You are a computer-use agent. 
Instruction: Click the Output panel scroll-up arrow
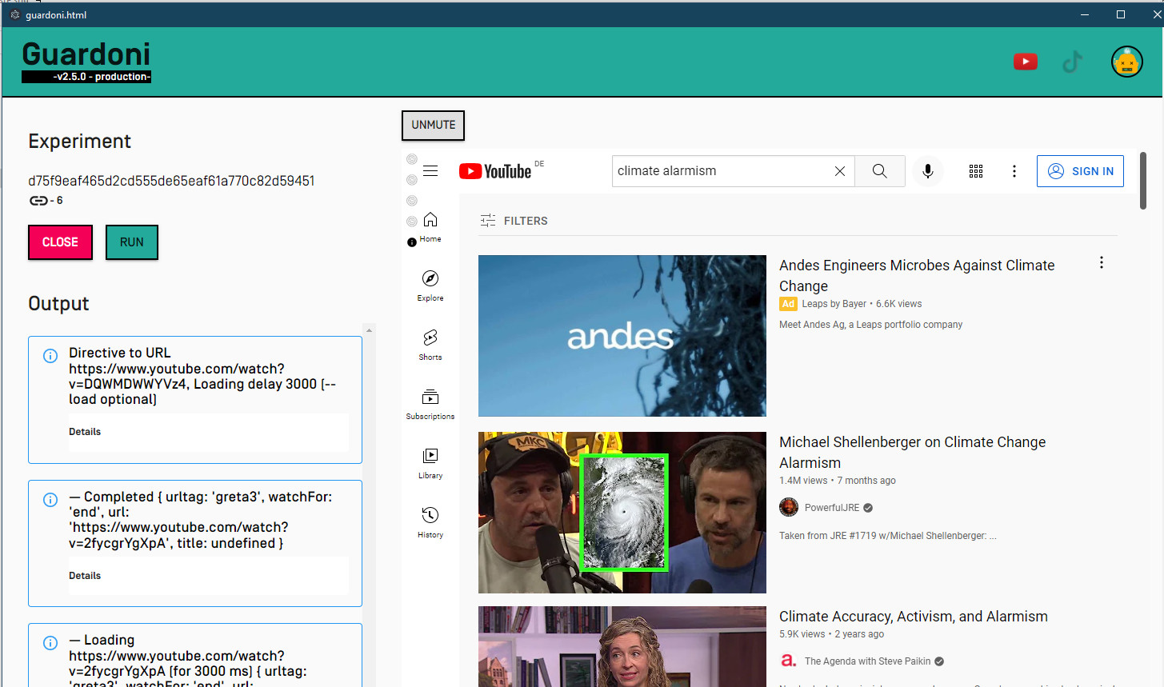[x=369, y=330]
